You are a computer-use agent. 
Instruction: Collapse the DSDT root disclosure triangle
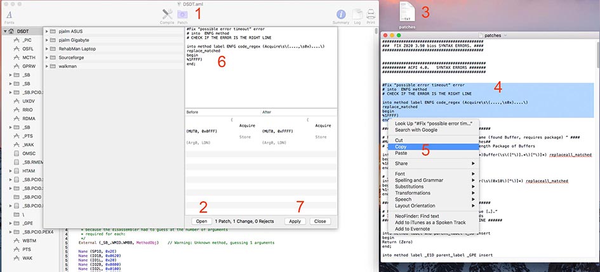pos(5,31)
